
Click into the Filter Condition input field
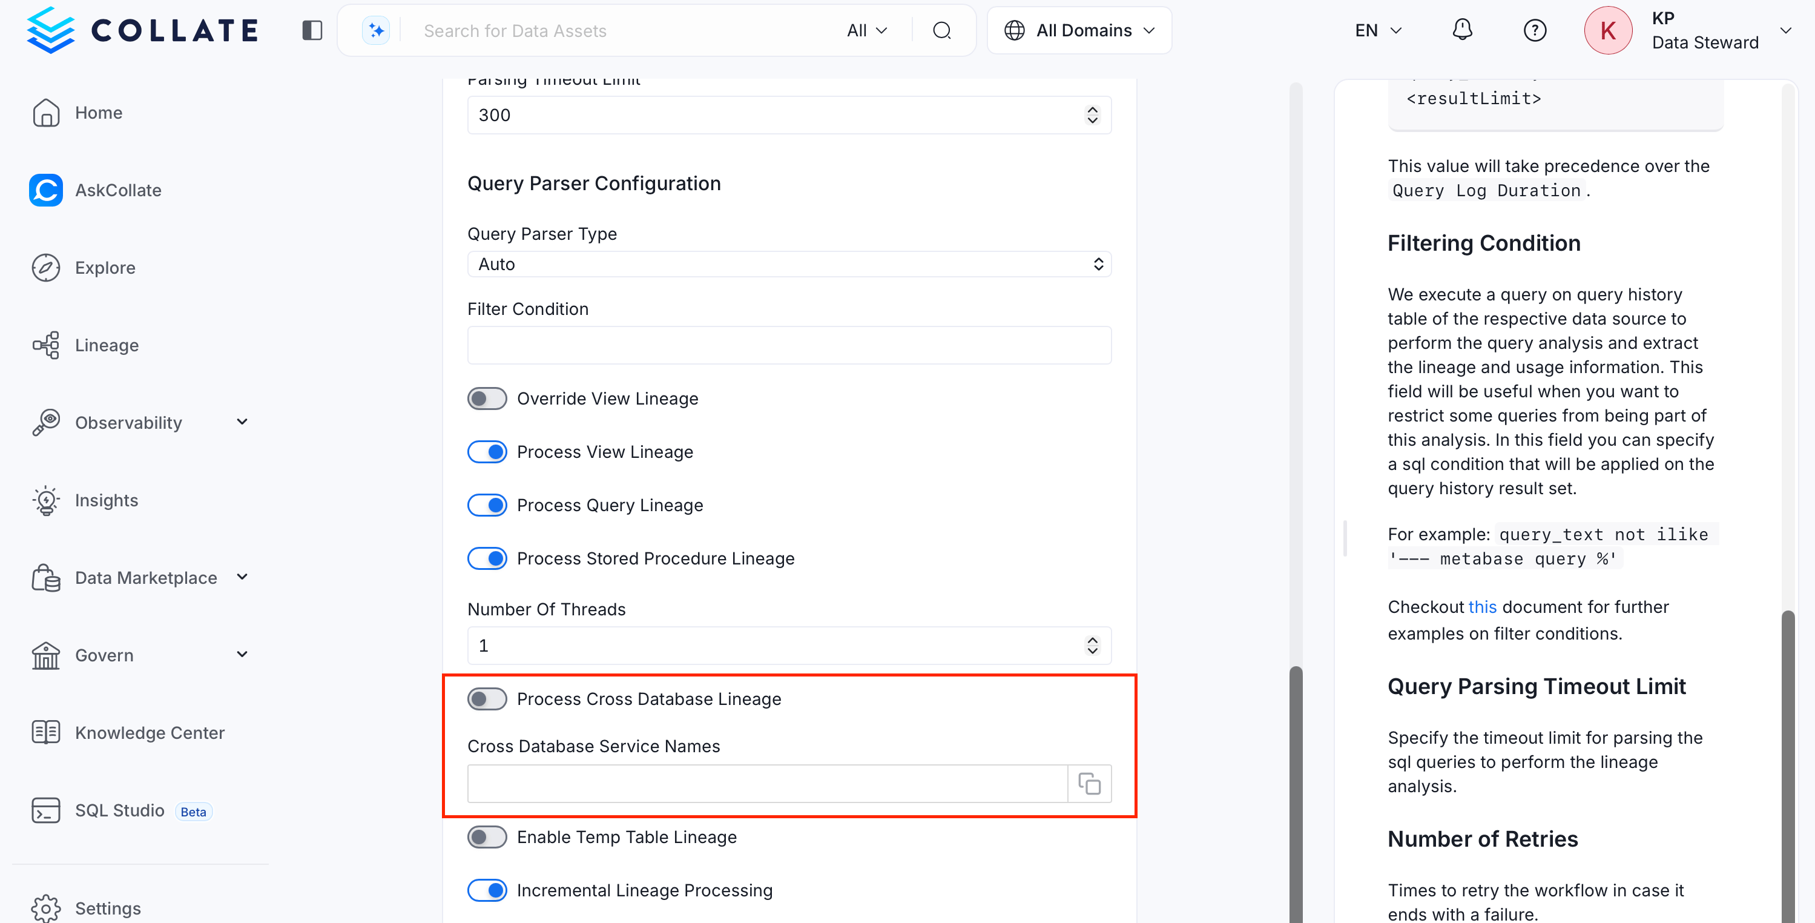[789, 345]
